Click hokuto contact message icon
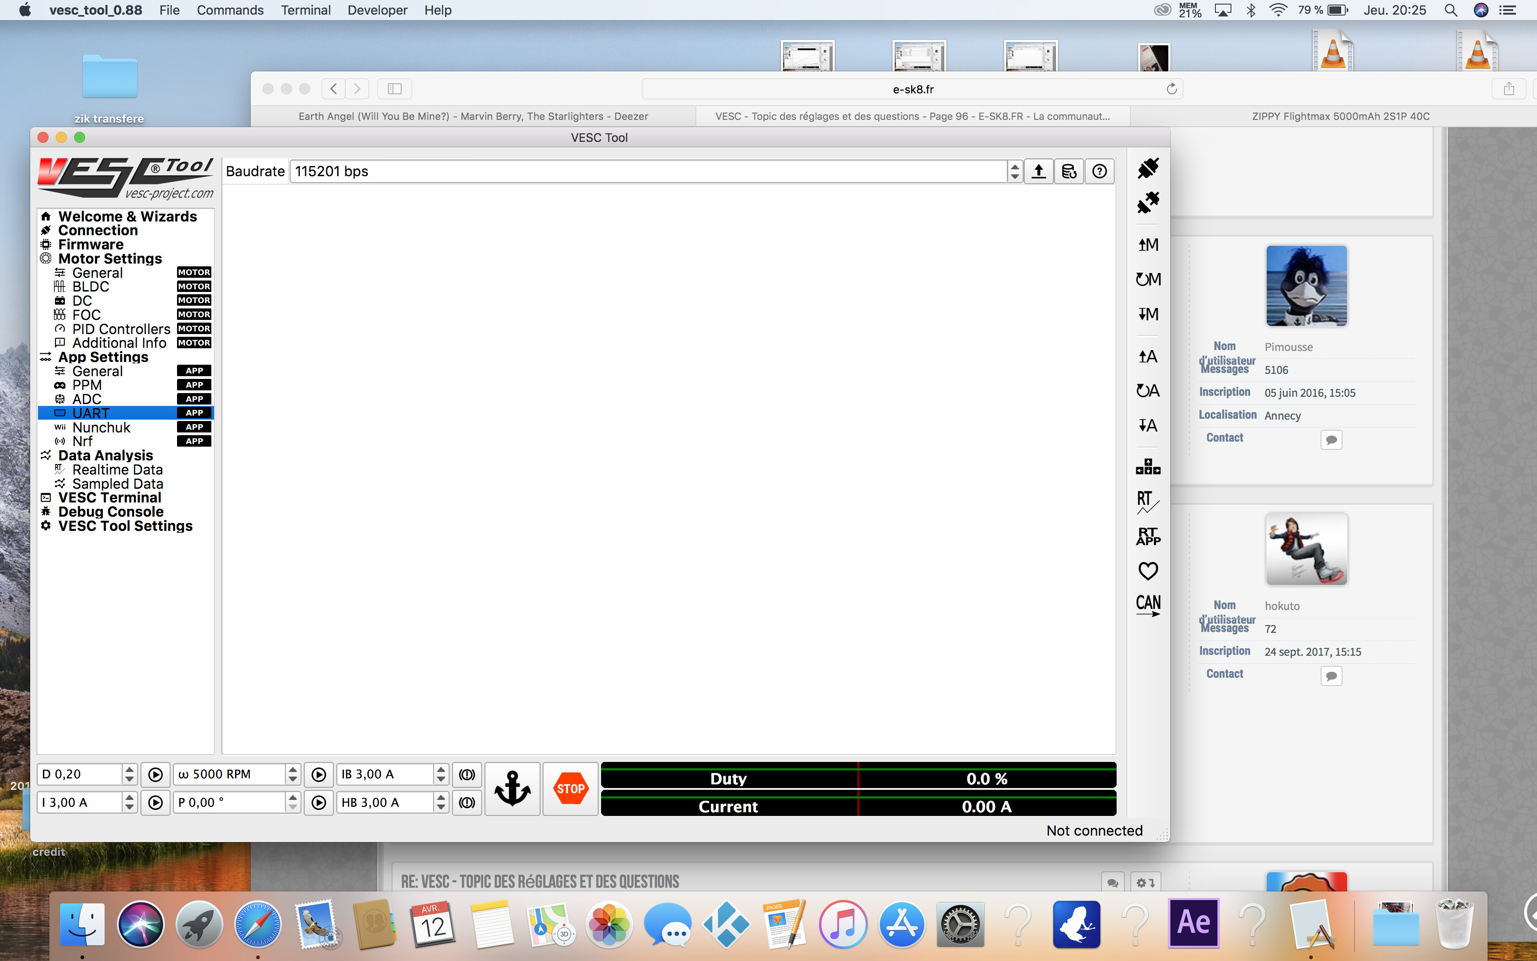This screenshot has height=961, width=1537. tap(1331, 675)
